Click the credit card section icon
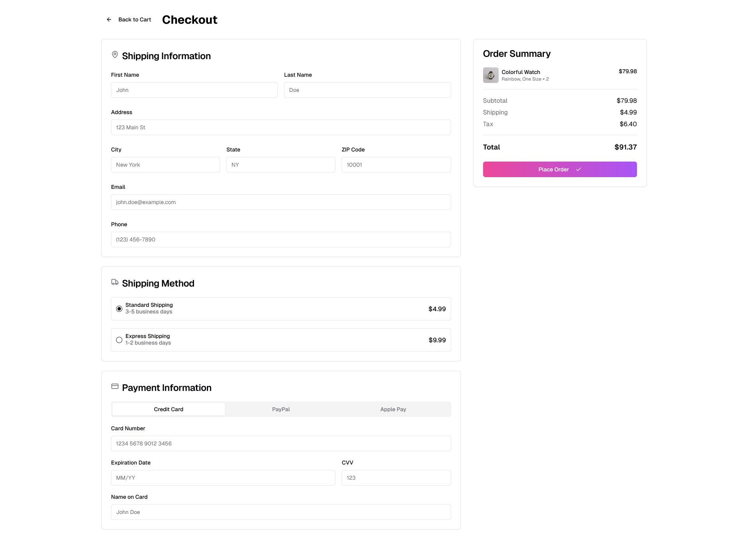Image resolution: width=748 pixels, height=542 pixels. [x=115, y=386]
